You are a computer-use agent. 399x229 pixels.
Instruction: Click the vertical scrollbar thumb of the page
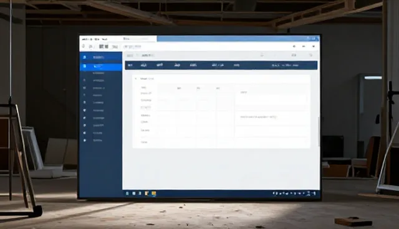319,131
